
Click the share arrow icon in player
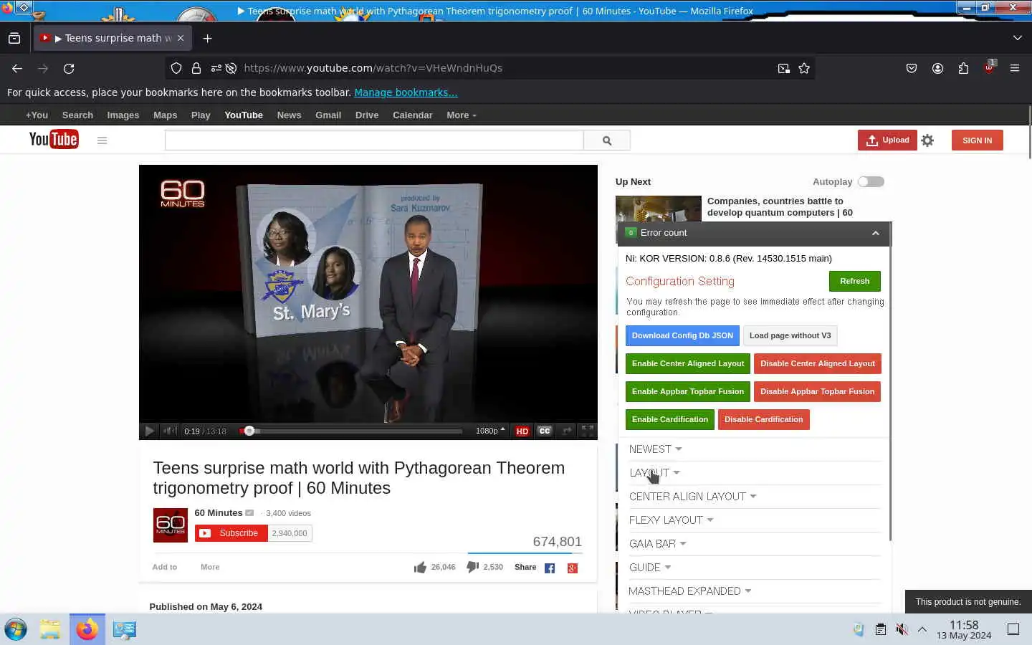point(567,431)
